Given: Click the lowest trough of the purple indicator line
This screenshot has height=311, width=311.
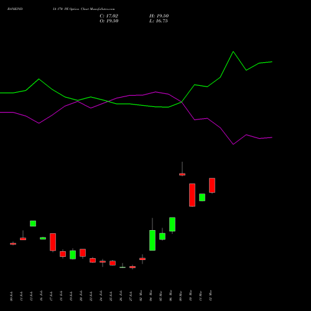Looking at the screenshot, I should [233, 144].
